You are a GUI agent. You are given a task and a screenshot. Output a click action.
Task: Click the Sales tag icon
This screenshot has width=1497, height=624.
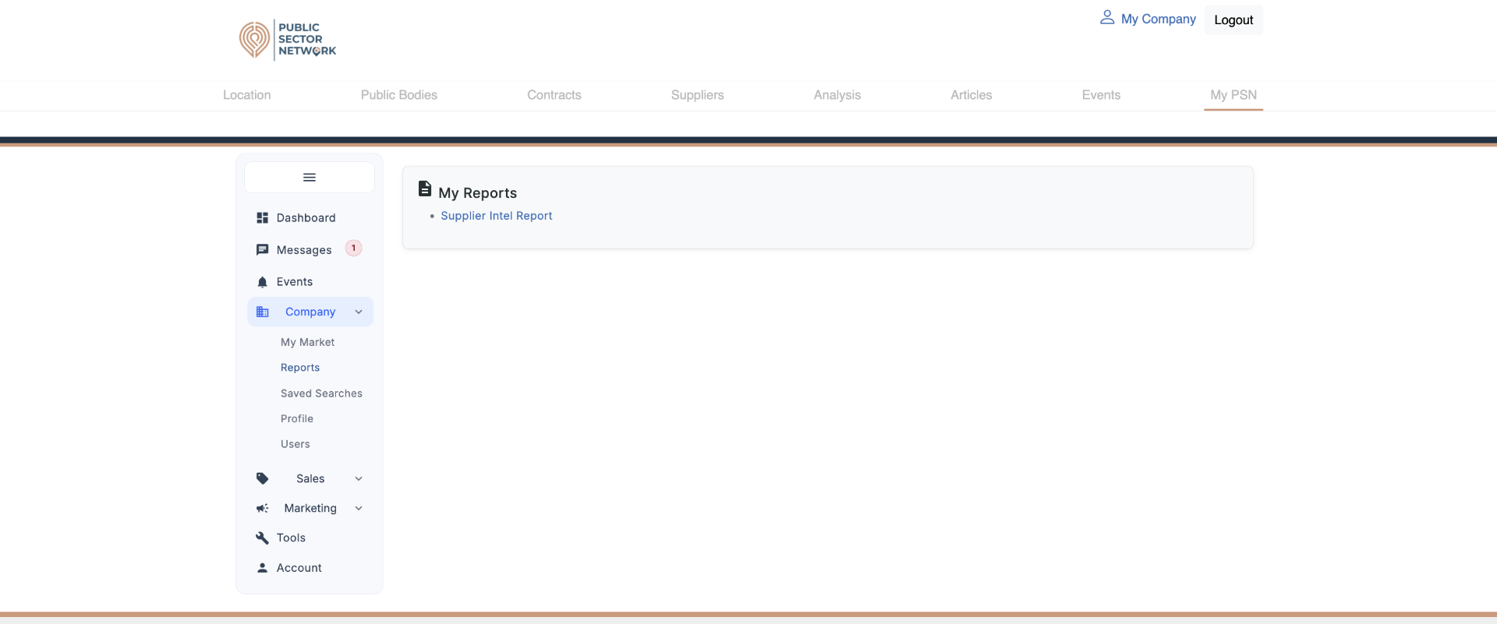[x=263, y=478]
